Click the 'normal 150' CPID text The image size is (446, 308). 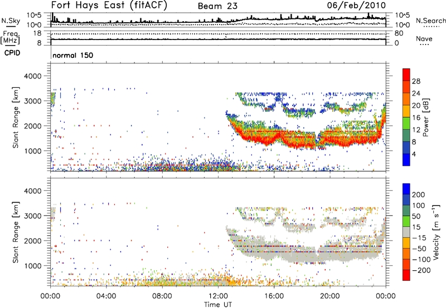tap(73, 55)
